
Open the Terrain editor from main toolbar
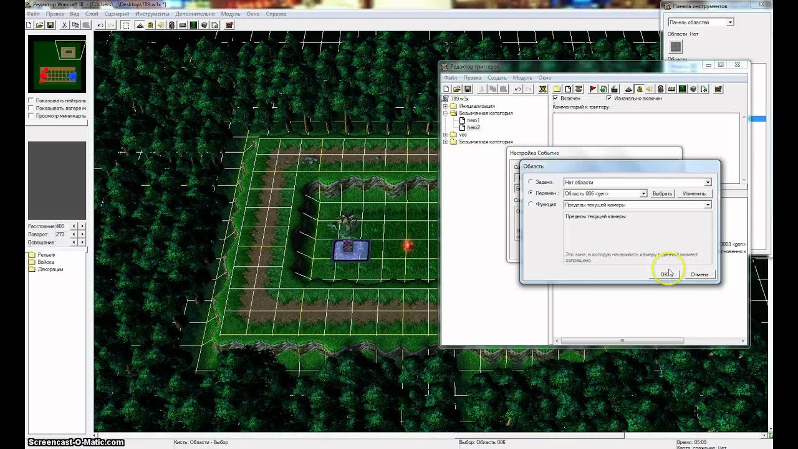coord(140,25)
